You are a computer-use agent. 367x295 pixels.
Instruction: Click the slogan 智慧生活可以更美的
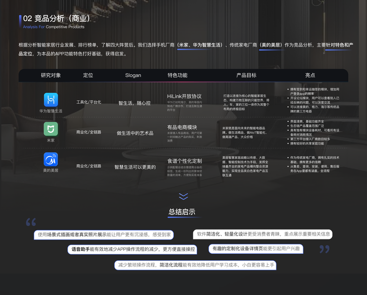click(x=135, y=167)
